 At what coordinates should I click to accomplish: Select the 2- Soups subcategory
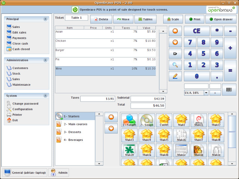click(147, 120)
